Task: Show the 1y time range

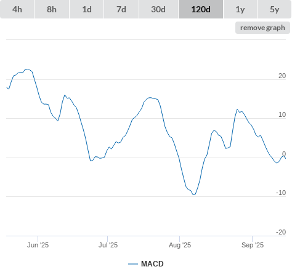Action: click(x=240, y=9)
